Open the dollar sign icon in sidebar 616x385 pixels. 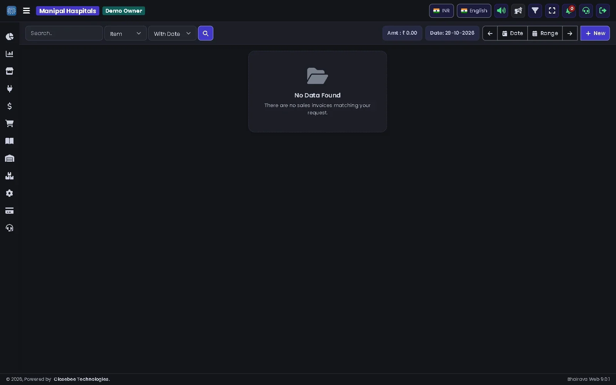coord(10,106)
